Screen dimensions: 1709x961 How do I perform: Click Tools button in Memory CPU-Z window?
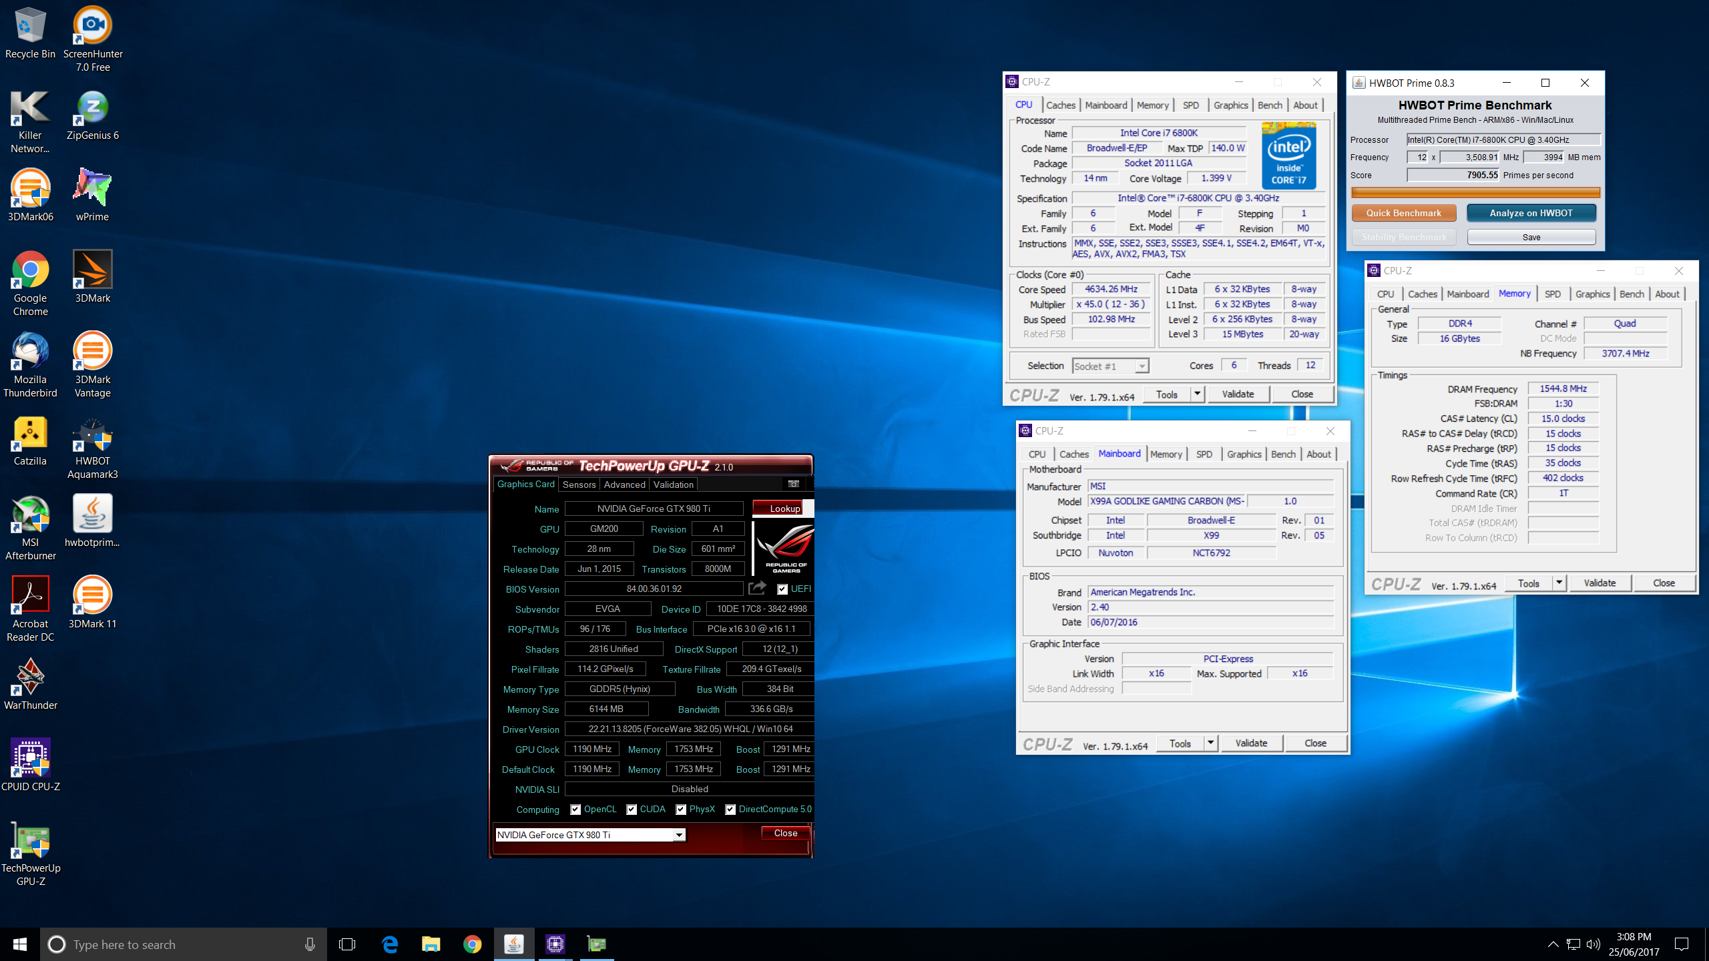click(1528, 583)
